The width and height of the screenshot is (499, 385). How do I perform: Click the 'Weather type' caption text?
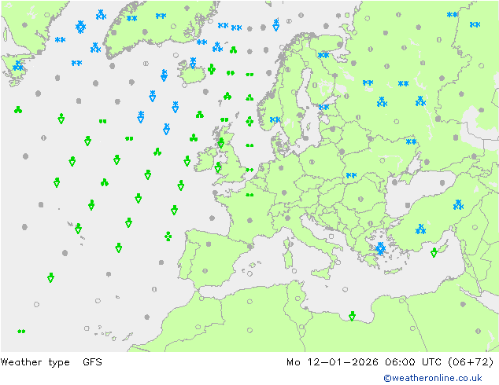[35, 362]
